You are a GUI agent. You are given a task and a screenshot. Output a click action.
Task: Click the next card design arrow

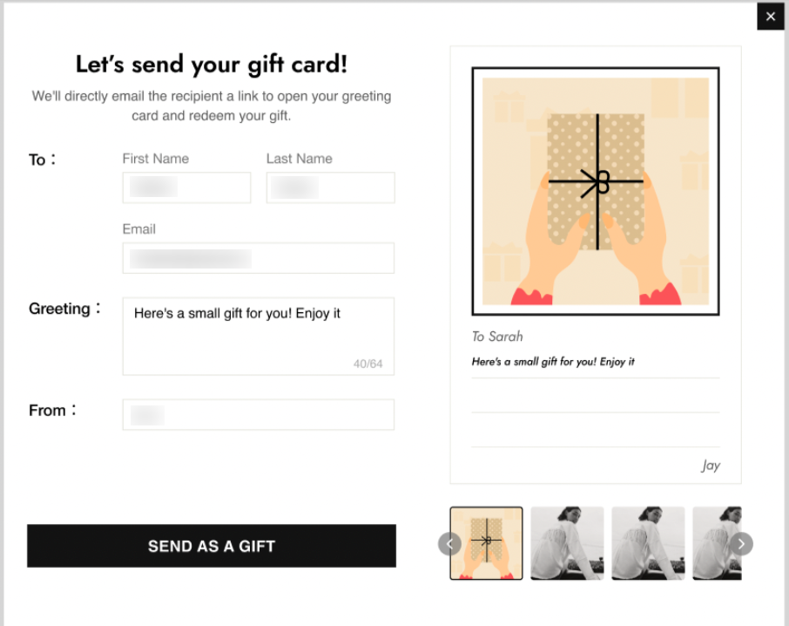pyautogui.click(x=741, y=544)
